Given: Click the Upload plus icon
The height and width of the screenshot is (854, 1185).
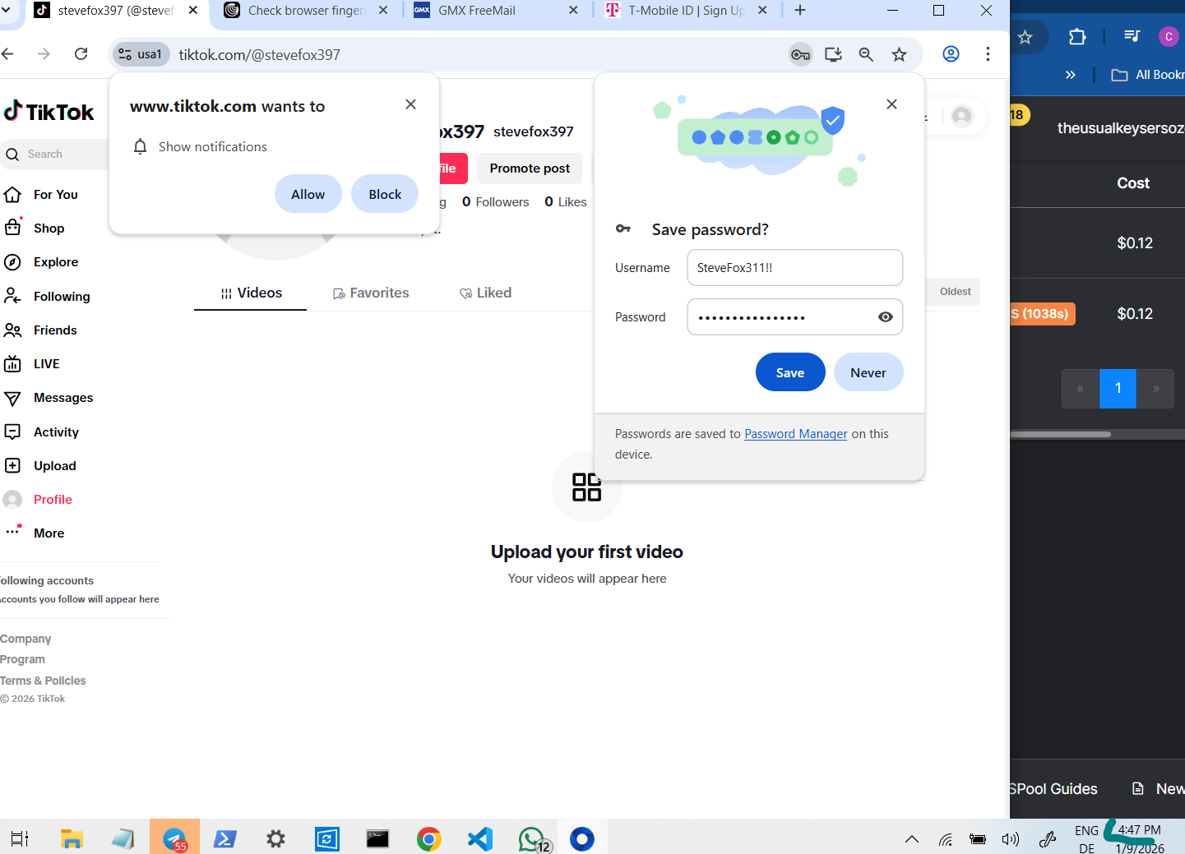Looking at the screenshot, I should [x=12, y=465].
